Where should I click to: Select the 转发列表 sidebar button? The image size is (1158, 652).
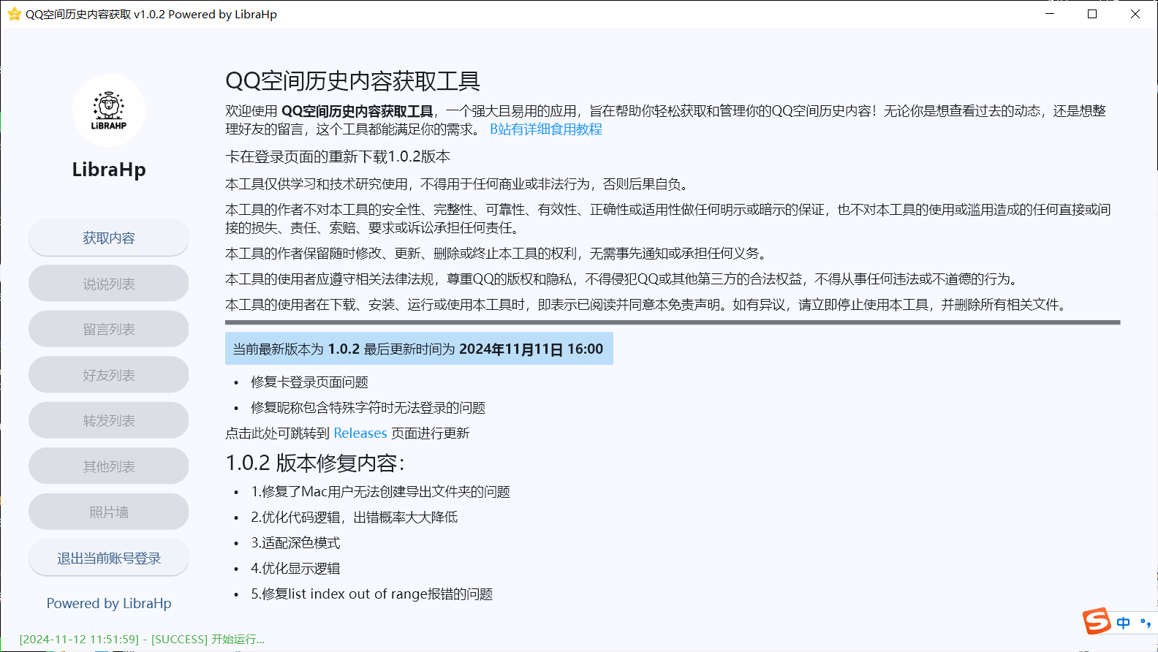tap(109, 420)
